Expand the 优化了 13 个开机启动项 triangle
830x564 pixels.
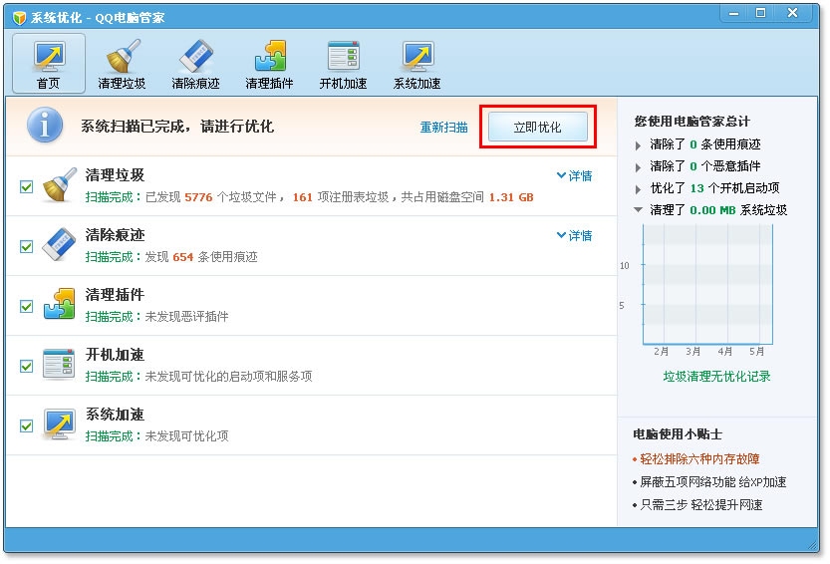(x=638, y=189)
